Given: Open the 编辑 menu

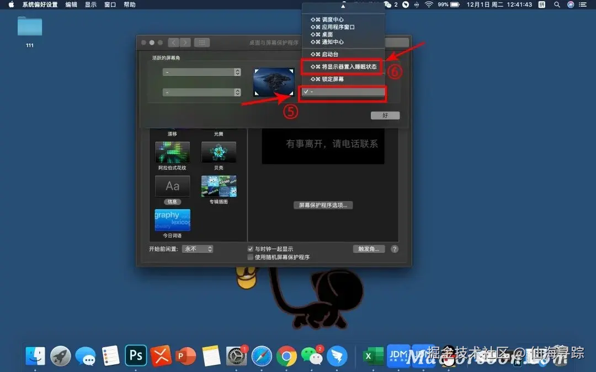Looking at the screenshot, I should (x=71, y=4).
